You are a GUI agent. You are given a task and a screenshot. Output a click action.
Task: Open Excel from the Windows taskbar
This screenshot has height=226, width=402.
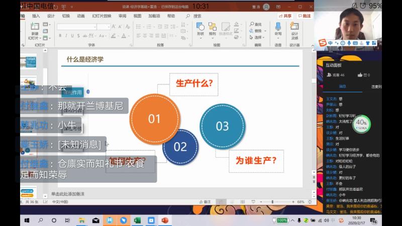tap(137, 220)
